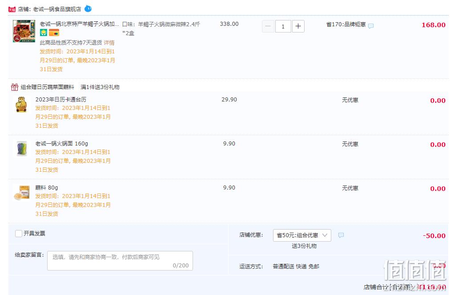The width and height of the screenshot is (450, 295).
Task: Click the hot pot product thumbnail image
Action: 24,31
